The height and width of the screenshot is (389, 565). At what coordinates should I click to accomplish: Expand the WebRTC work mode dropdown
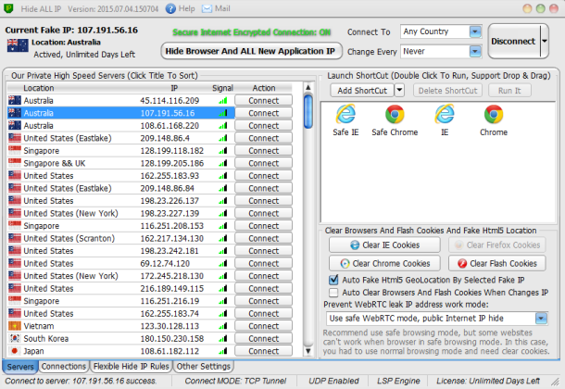(x=549, y=318)
